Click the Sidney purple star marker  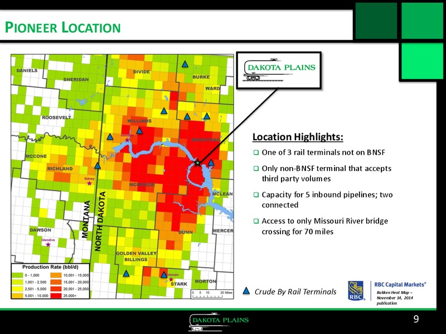click(89, 184)
